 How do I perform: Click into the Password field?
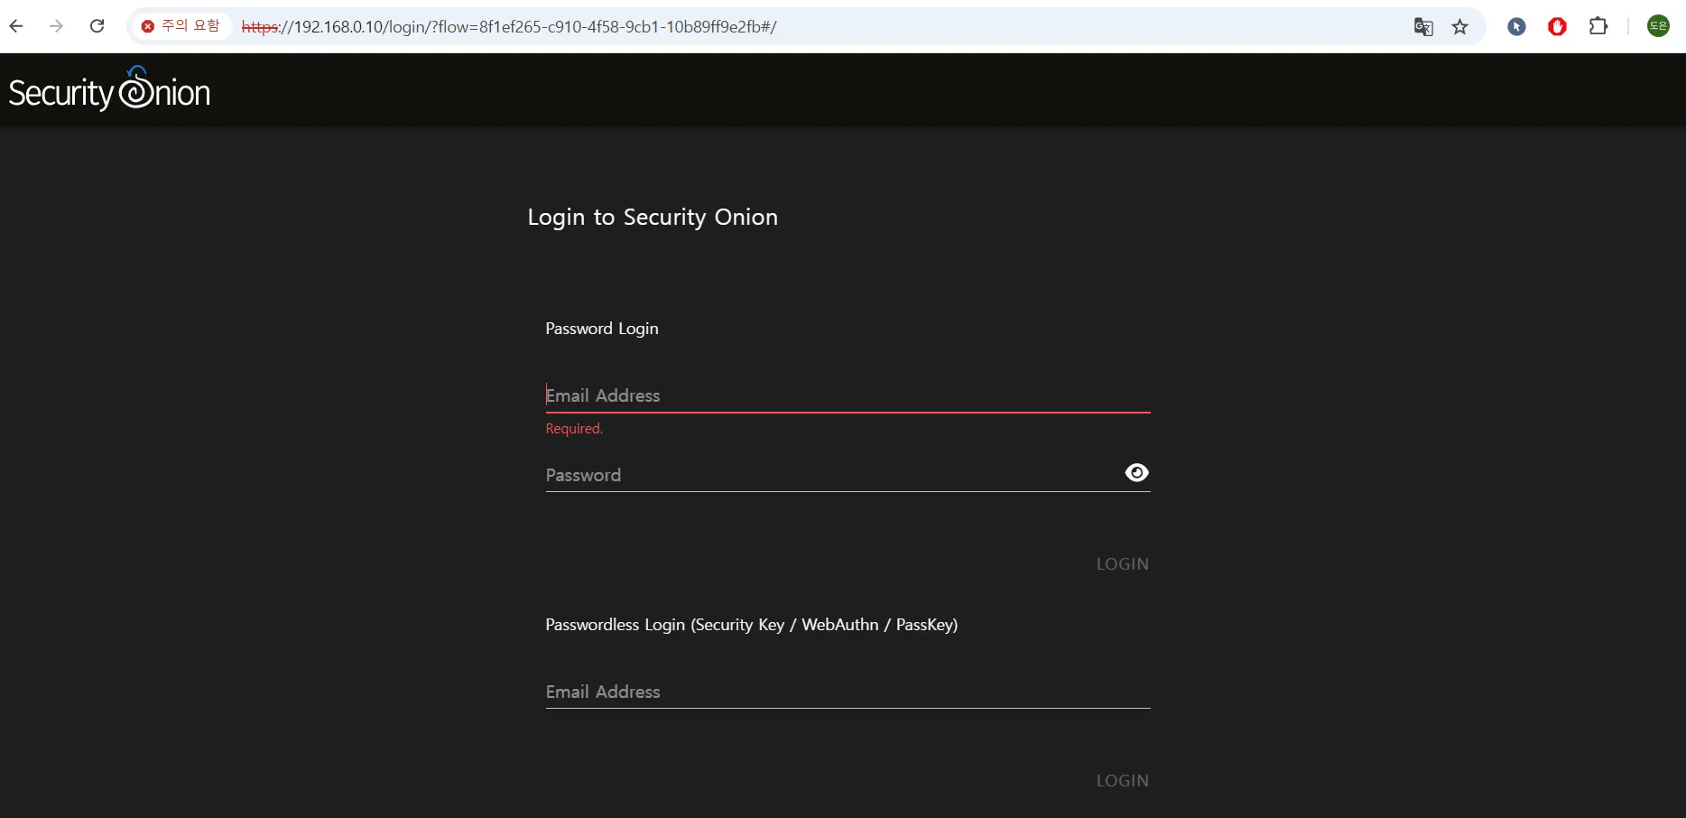[x=830, y=475]
